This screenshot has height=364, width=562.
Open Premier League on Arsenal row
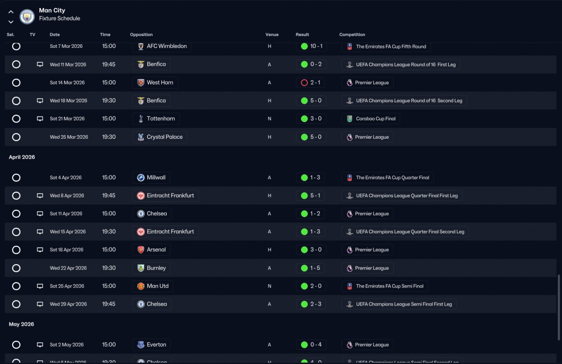point(367,250)
